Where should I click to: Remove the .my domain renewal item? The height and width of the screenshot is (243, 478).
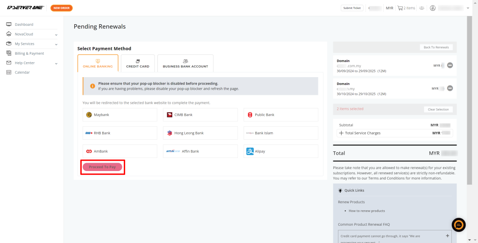click(450, 88)
